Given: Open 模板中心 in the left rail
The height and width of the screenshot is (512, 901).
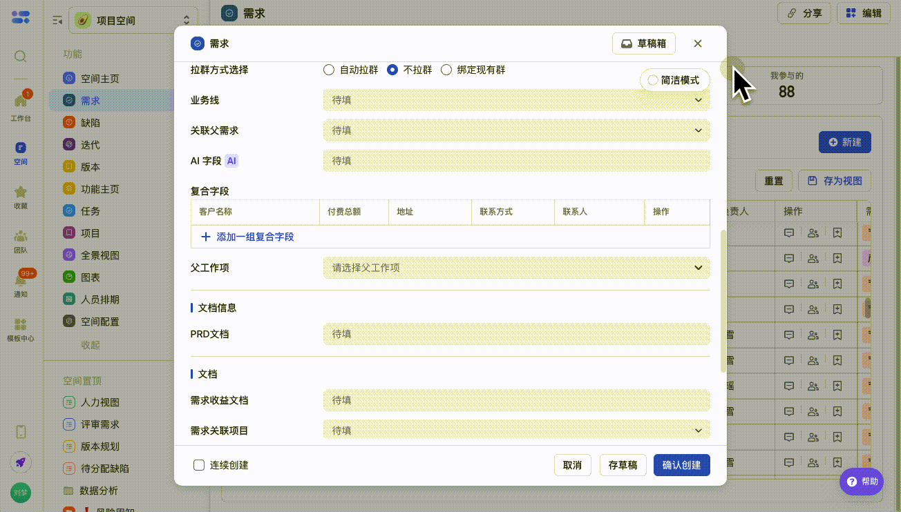Looking at the screenshot, I should tap(21, 329).
